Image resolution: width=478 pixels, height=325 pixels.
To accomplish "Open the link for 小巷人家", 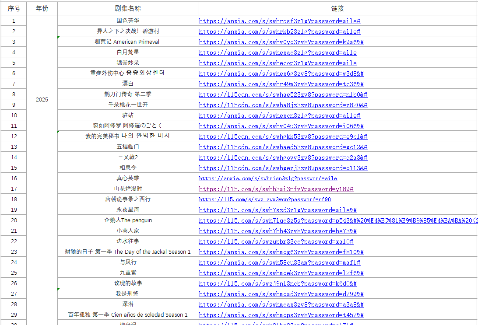I will tap(278, 231).
